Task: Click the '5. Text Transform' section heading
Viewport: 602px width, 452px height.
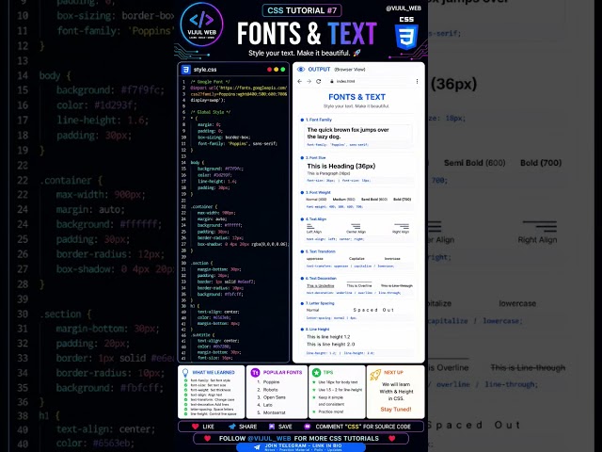Action: click(321, 251)
